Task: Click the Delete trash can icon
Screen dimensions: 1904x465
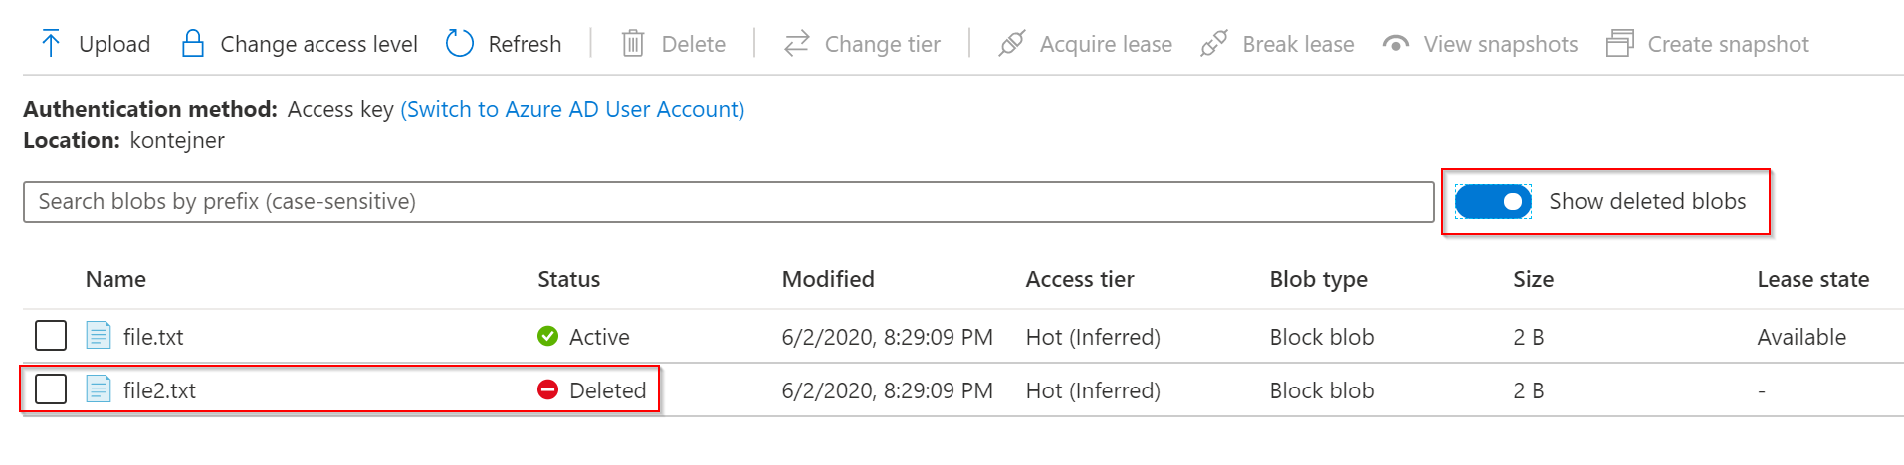Action: click(x=633, y=44)
